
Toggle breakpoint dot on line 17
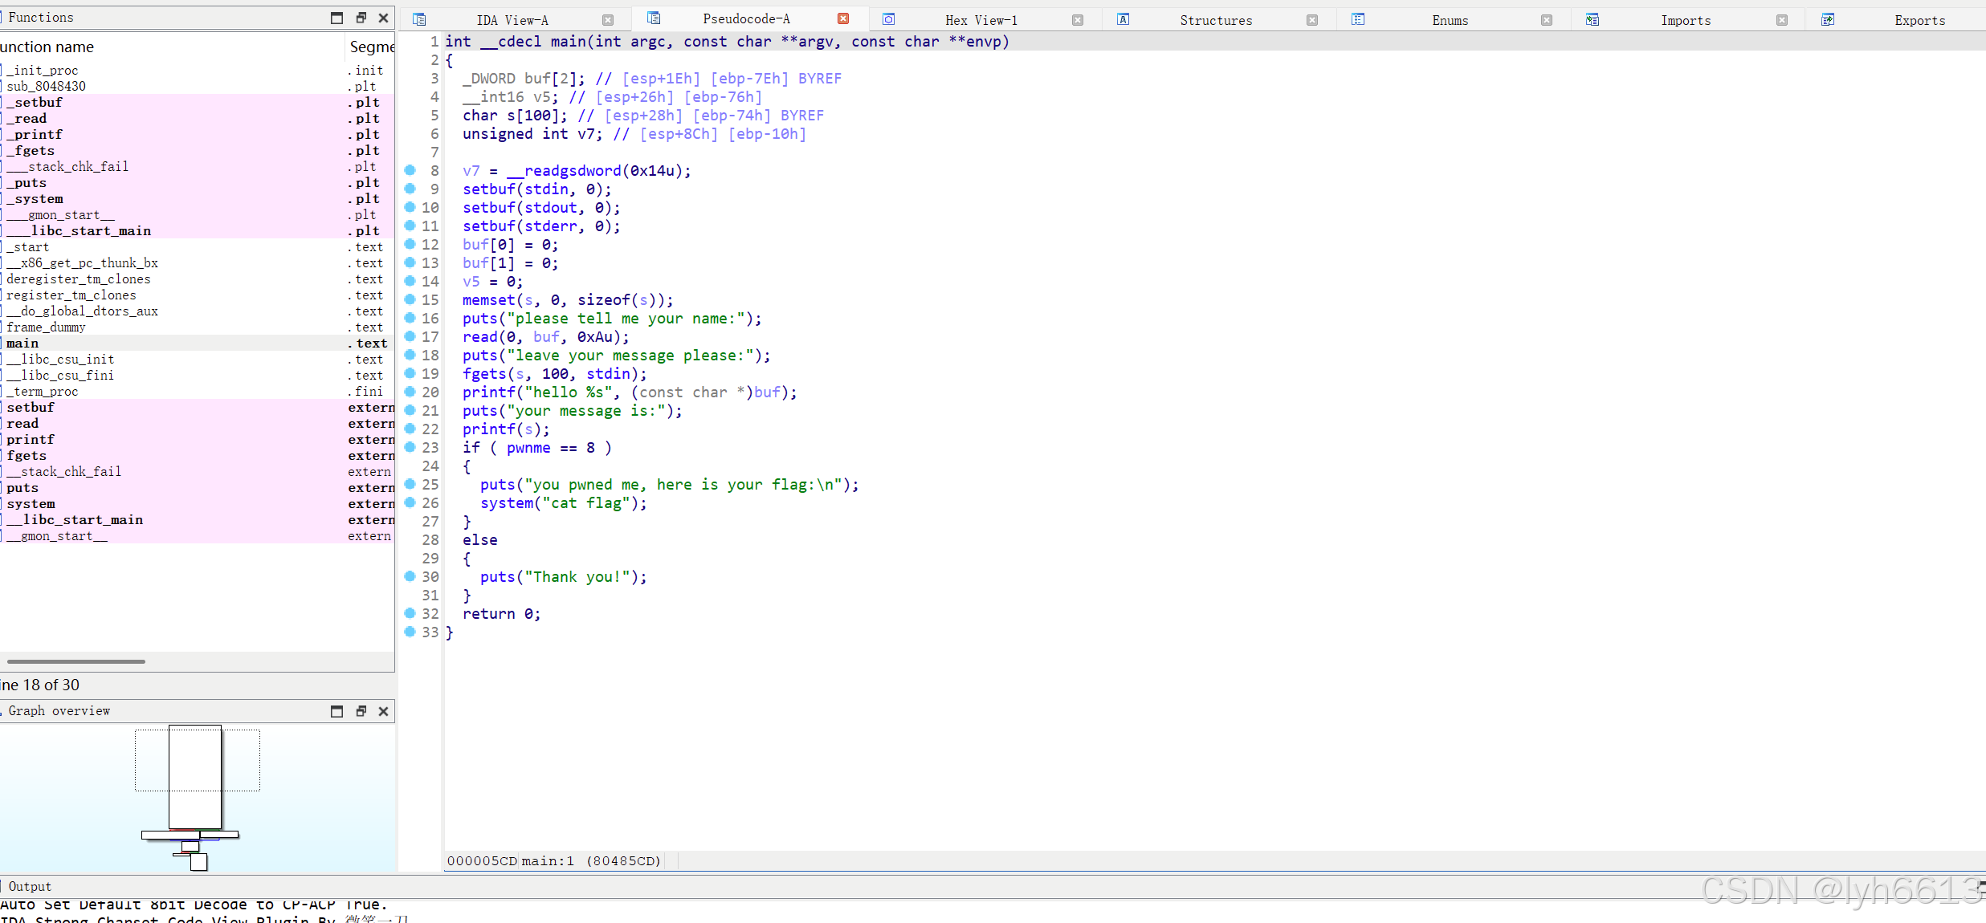click(x=410, y=336)
